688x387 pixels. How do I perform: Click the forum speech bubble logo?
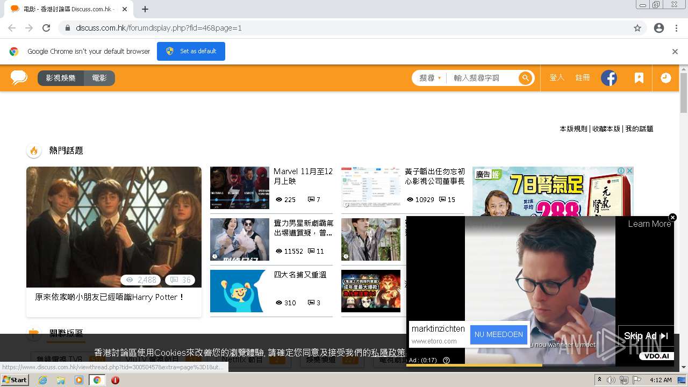click(x=19, y=77)
